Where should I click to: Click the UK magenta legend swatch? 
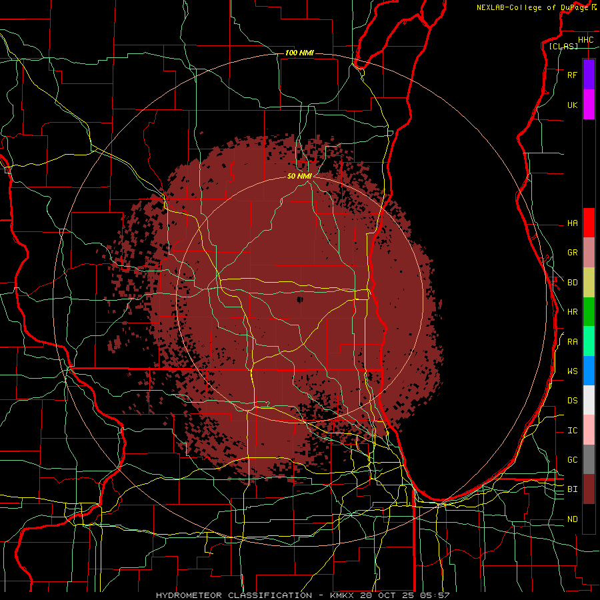(589, 105)
